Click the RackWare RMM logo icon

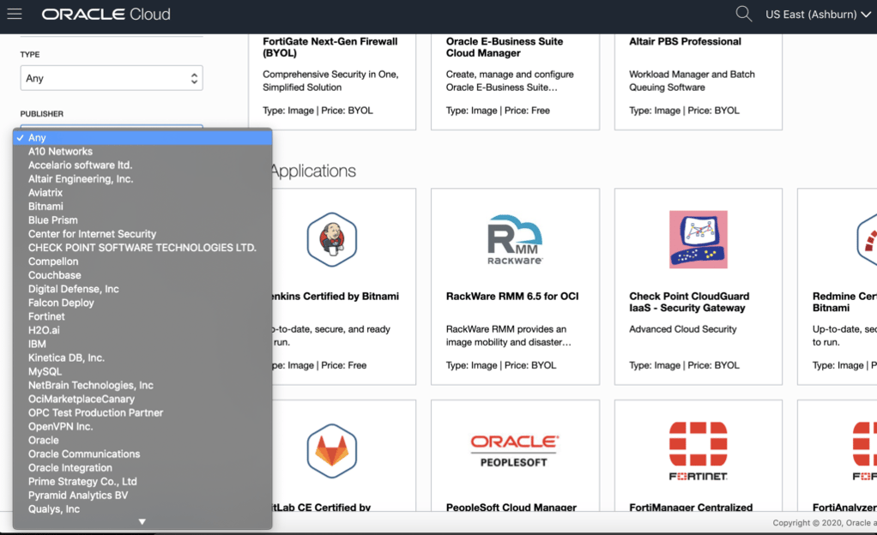[515, 239]
